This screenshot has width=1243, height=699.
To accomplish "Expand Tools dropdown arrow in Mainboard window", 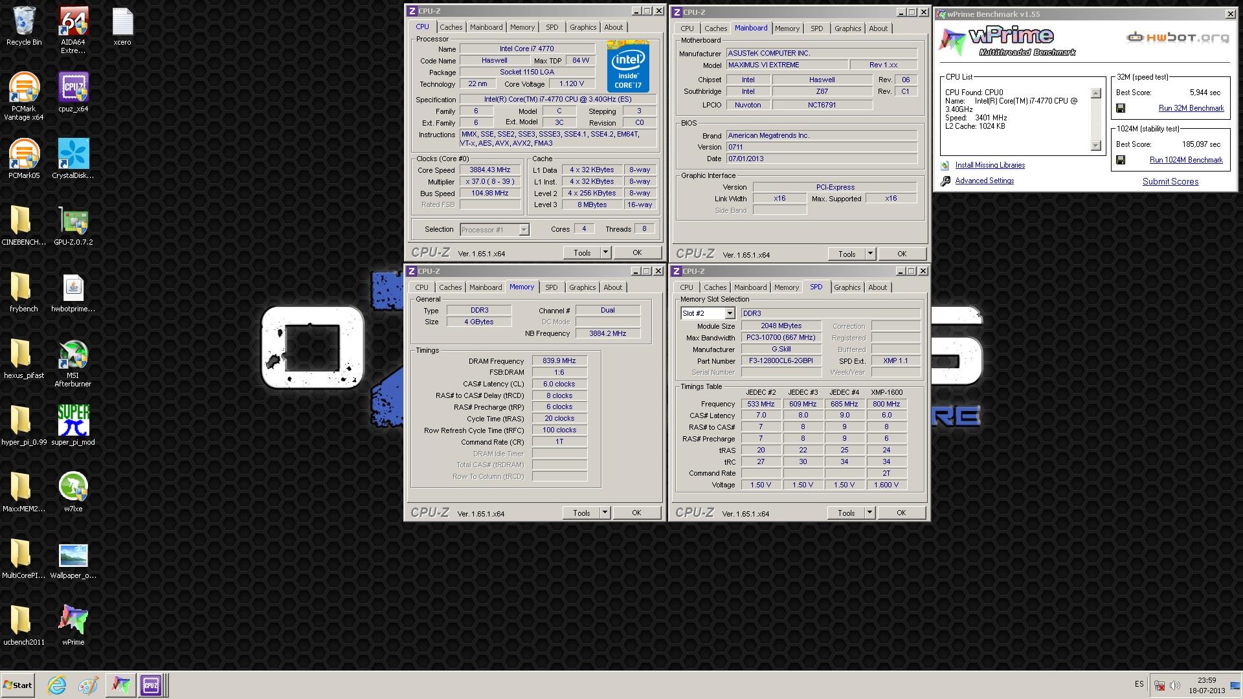I will click(870, 254).
